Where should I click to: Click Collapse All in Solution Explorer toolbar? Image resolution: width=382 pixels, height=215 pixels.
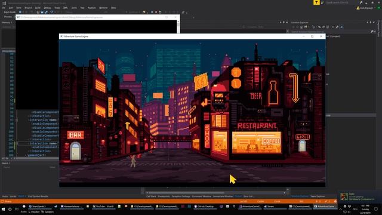324,27
